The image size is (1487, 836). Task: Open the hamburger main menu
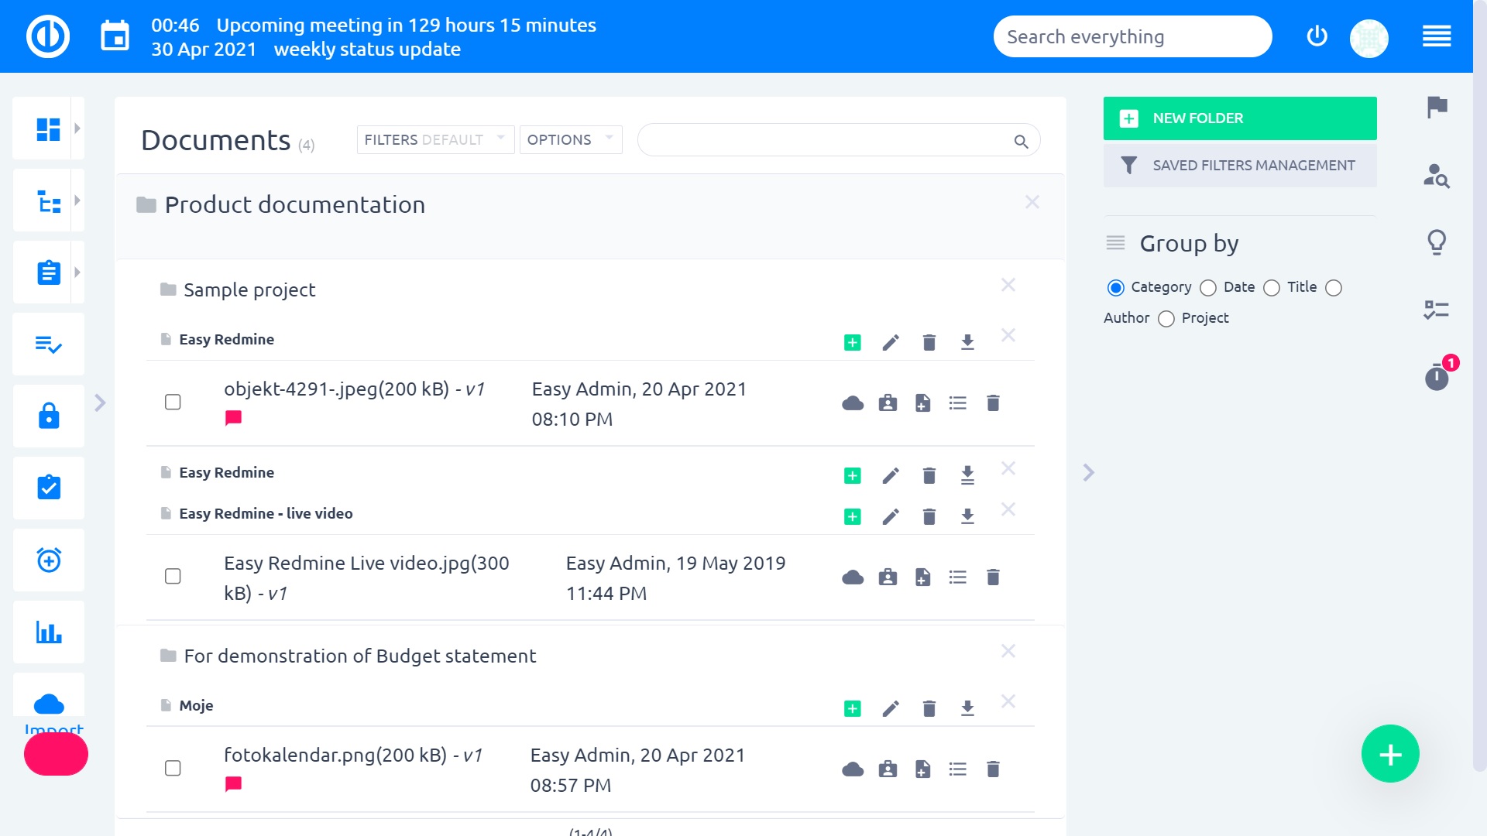click(1437, 36)
